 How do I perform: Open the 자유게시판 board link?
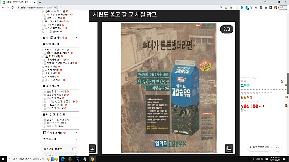54,56
